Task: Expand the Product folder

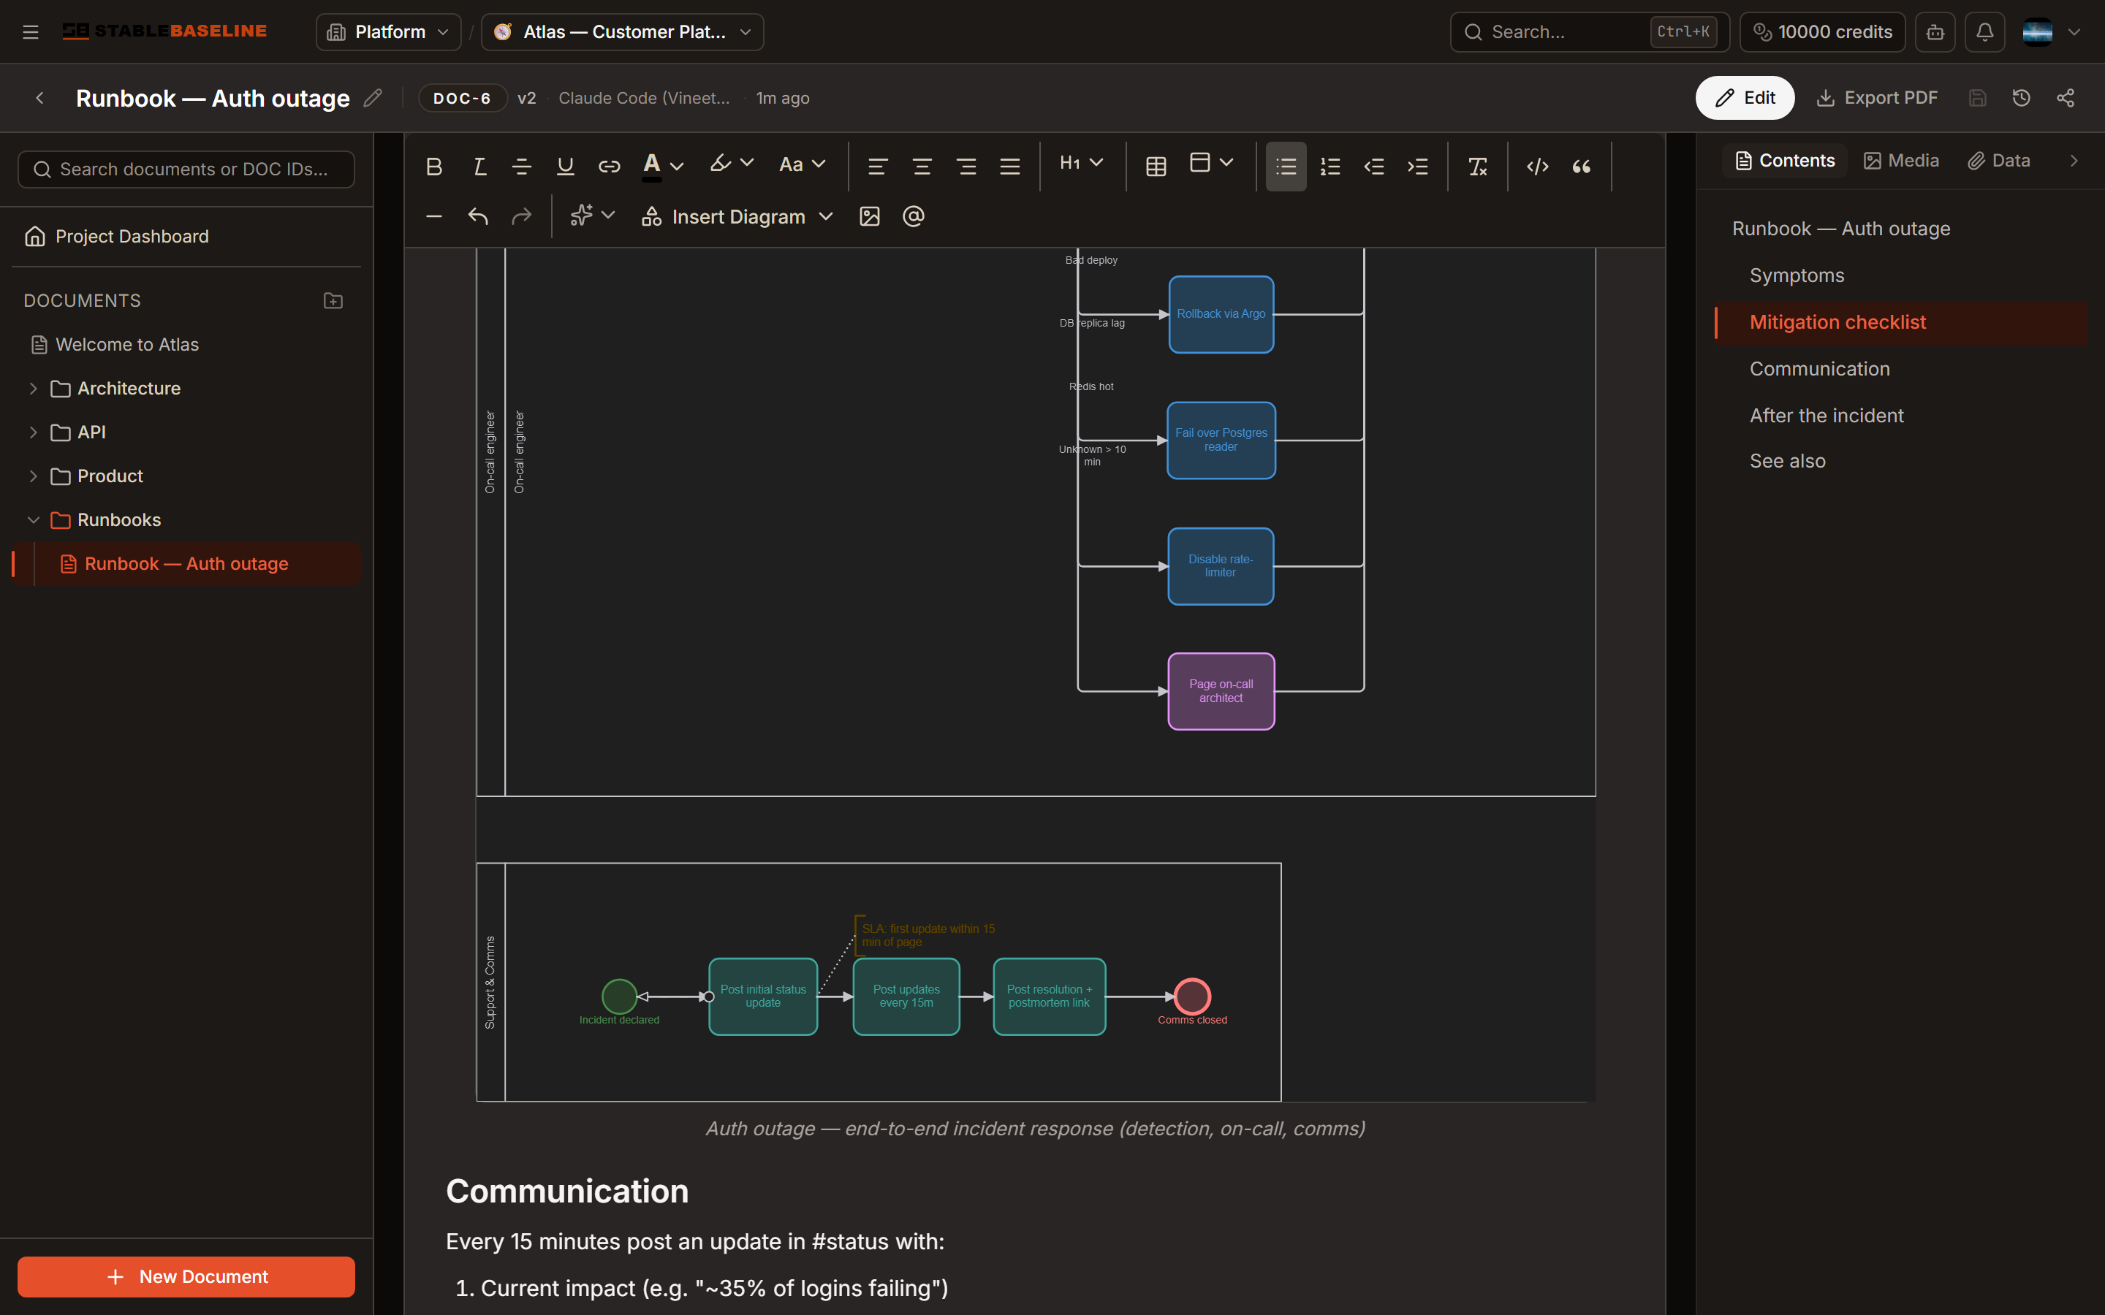Action: tap(33, 476)
